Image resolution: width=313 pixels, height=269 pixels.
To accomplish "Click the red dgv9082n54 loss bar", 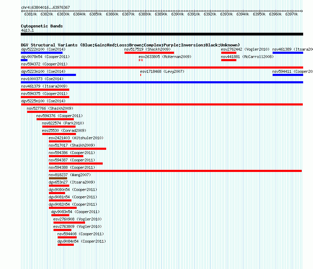I will point(63,208).
